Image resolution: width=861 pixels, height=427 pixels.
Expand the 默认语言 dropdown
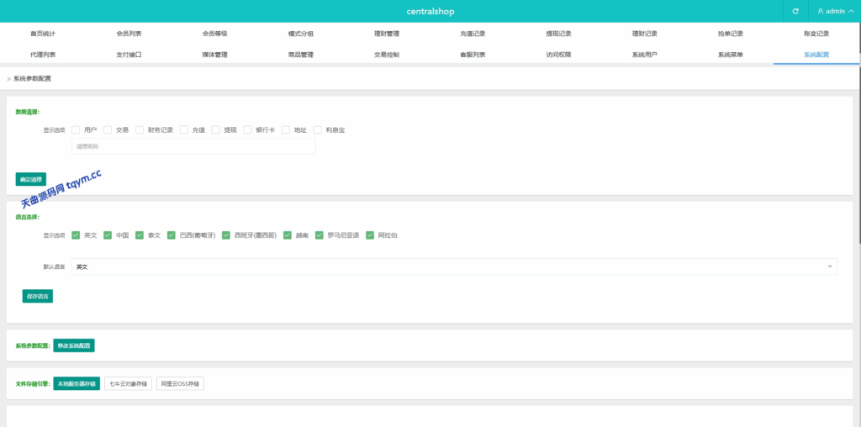click(x=454, y=266)
